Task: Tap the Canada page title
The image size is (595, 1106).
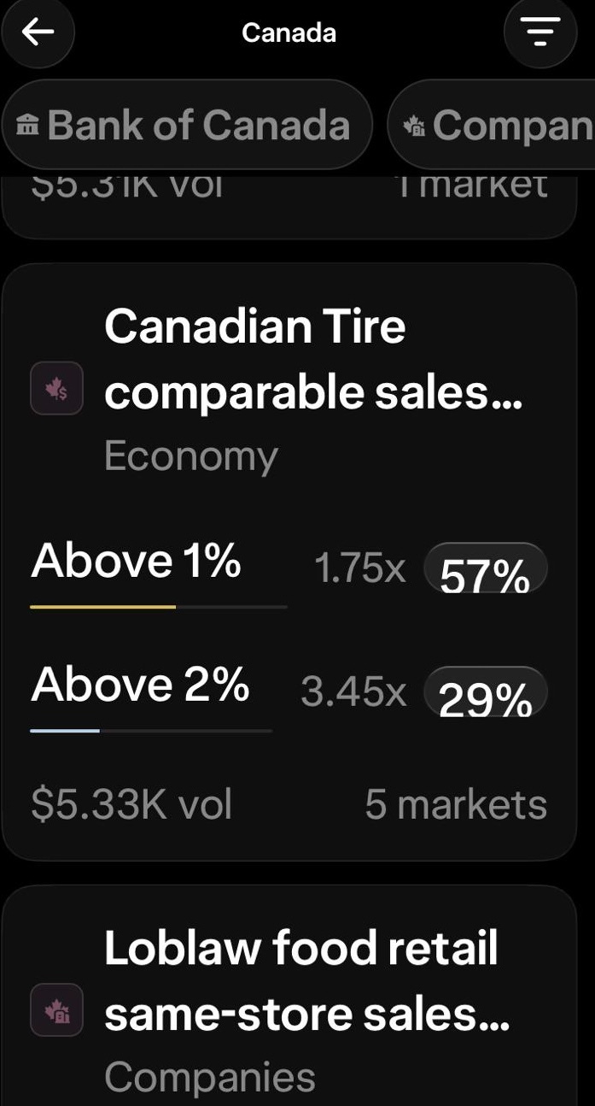Action: 289,33
